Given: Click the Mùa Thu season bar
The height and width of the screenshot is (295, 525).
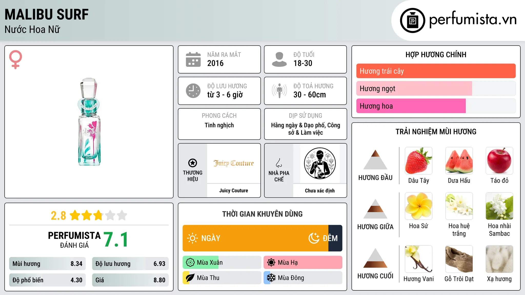Looking at the screenshot, I should 222,278.
